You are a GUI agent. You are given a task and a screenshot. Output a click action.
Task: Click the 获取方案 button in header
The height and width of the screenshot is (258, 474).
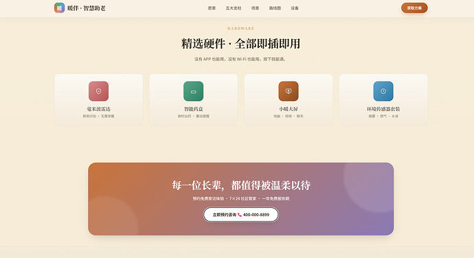[414, 8]
